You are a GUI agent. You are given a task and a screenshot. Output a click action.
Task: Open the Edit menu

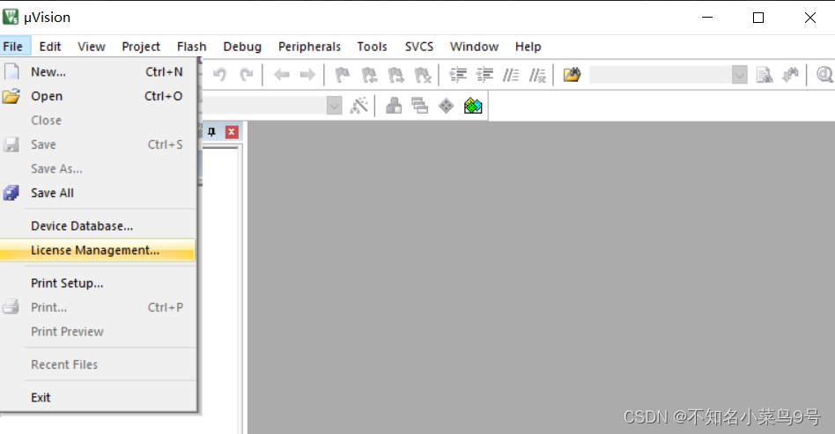[50, 47]
